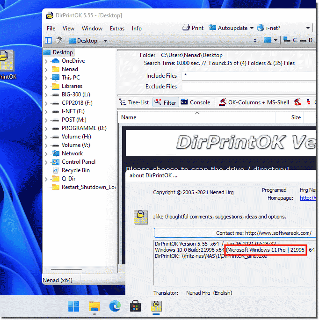
Task: Open the Info menu
Action: pyautogui.click(x=137, y=29)
